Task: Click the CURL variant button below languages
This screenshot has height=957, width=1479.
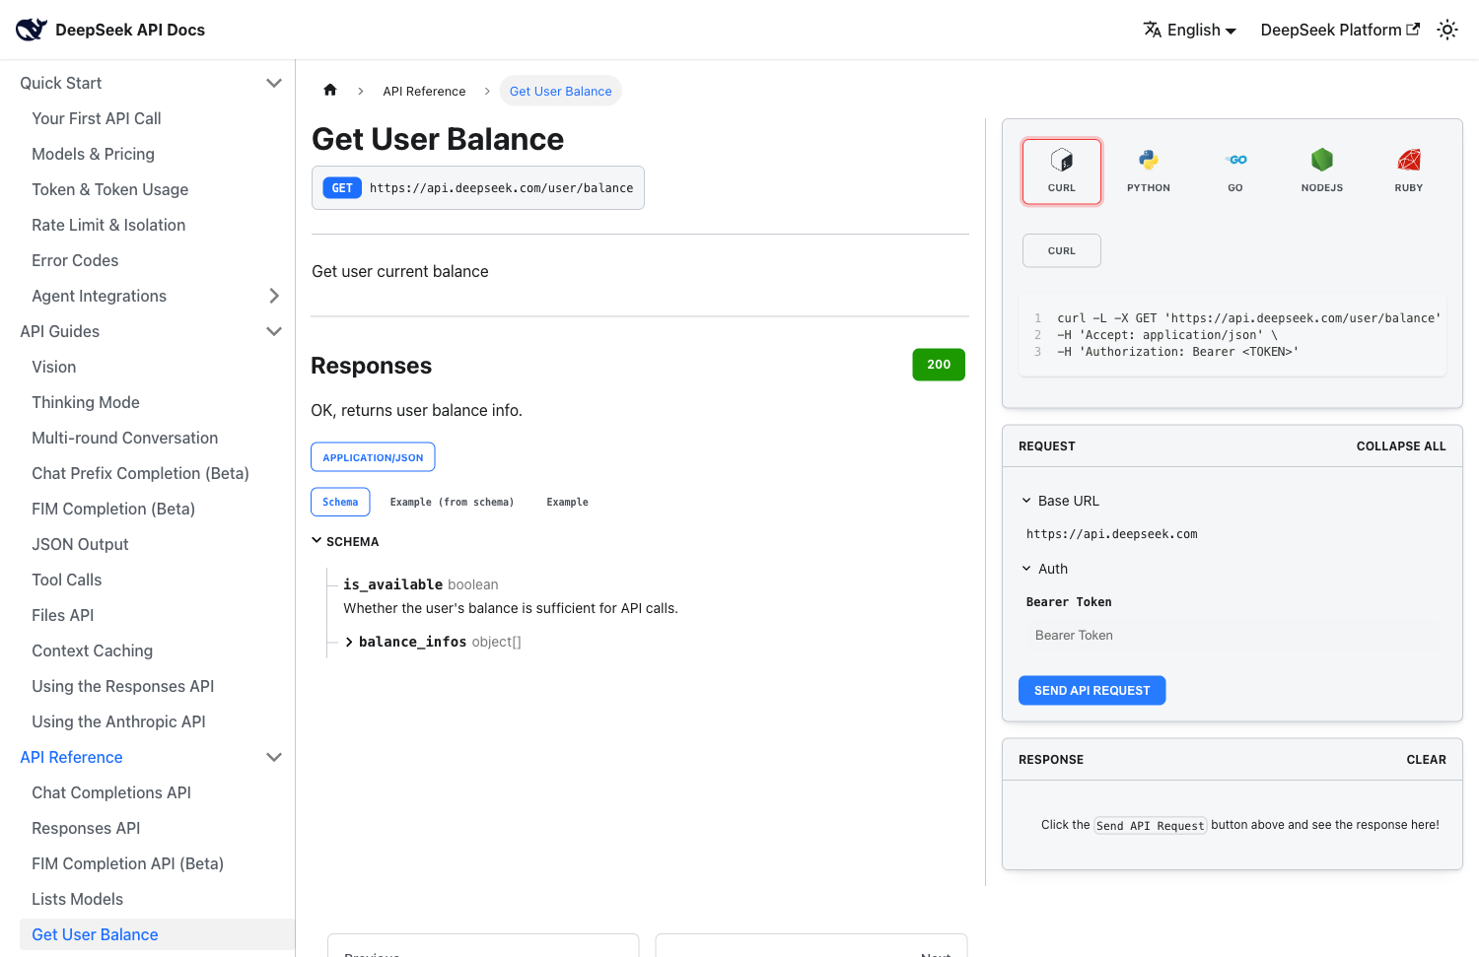Action: click(1062, 250)
